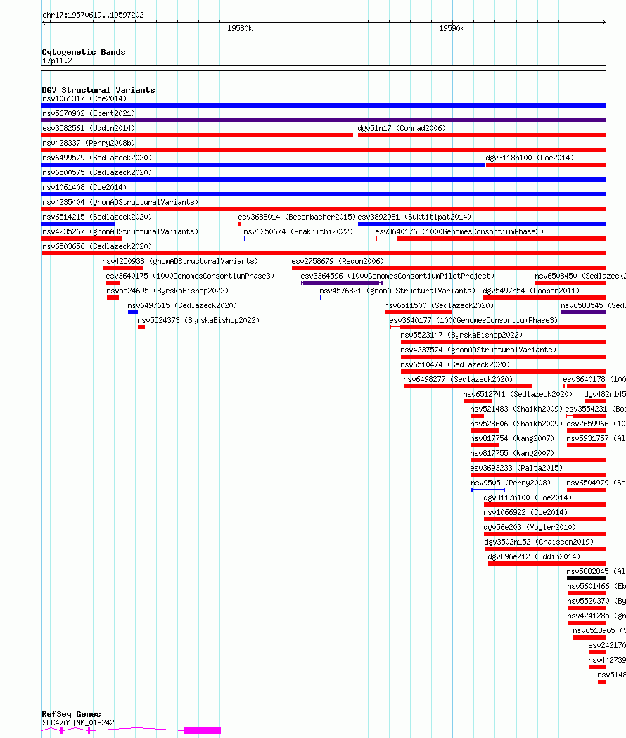Open esv3693233 (Palta2015) variant

516,469
